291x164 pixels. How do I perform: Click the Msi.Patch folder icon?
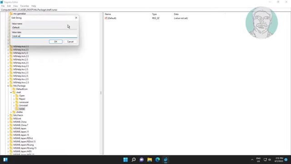pyautogui.click(x=11, y=115)
